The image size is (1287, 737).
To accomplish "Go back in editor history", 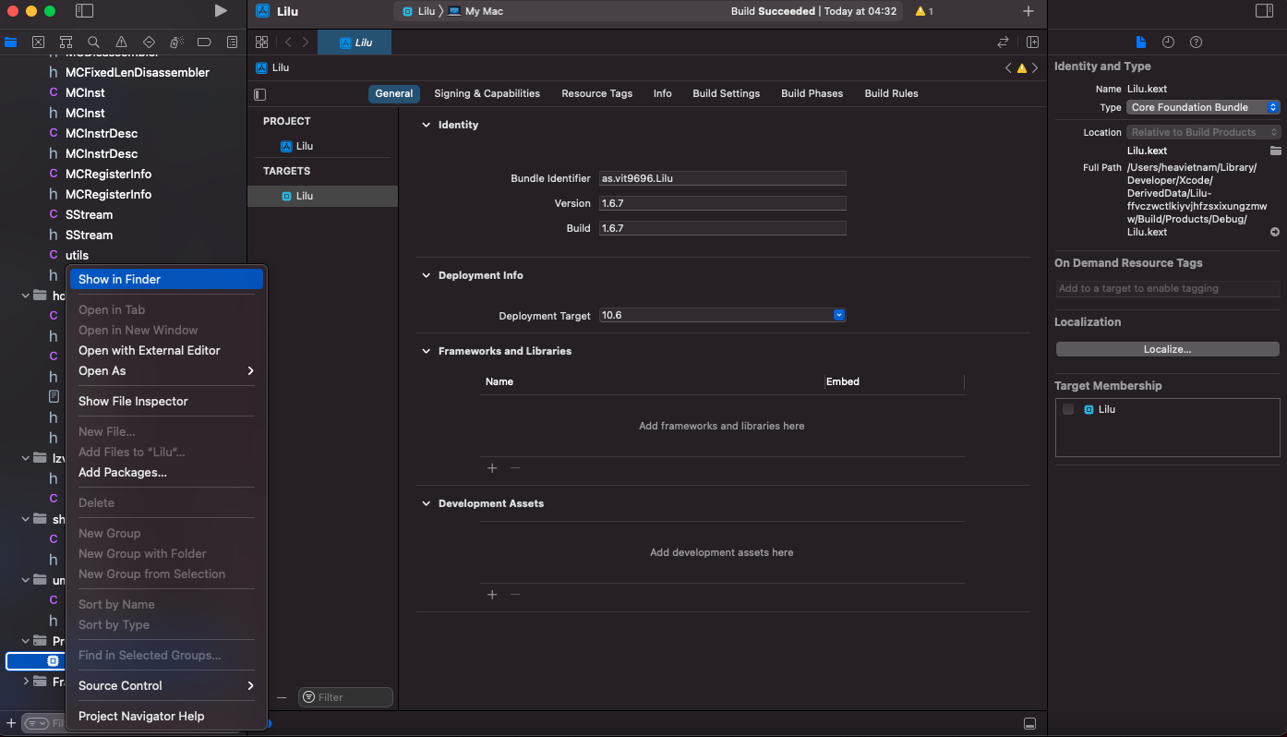I will [288, 42].
